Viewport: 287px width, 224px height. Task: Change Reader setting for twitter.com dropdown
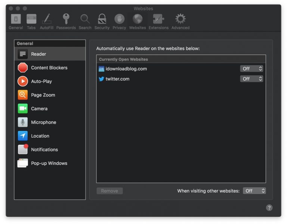point(251,79)
